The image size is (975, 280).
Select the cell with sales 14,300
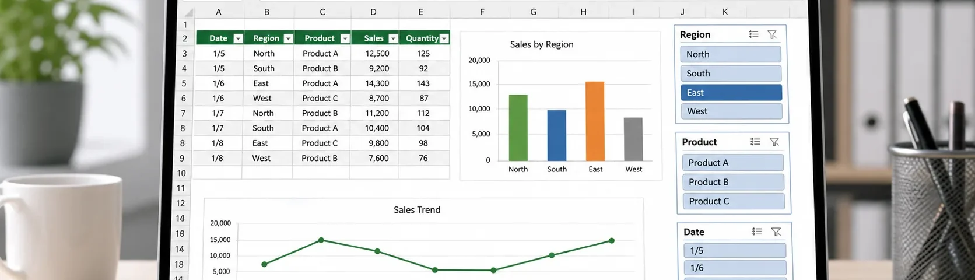coord(374,83)
